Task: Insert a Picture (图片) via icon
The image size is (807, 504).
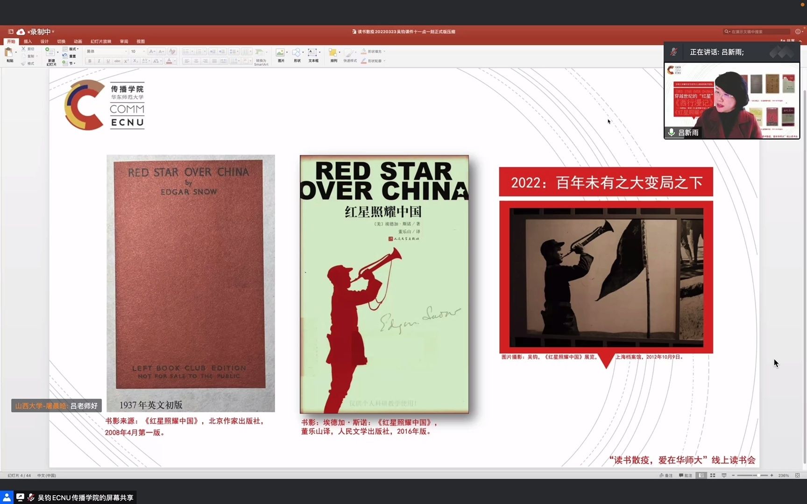Action: click(280, 52)
